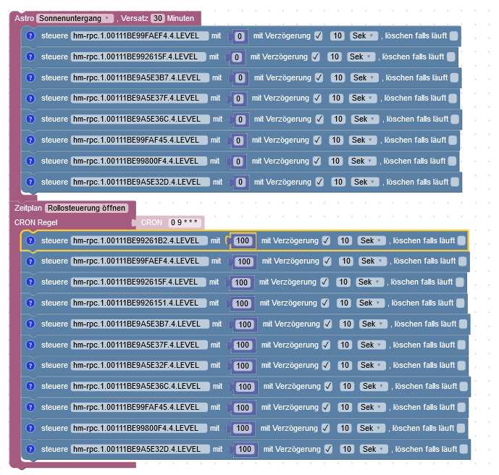Edit delay 10 on 992615F row with value 0
The height and width of the screenshot is (475, 499).
tap(335, 57)
